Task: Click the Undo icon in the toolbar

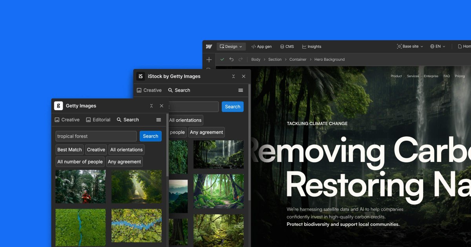Action: [x=232, y=59]
